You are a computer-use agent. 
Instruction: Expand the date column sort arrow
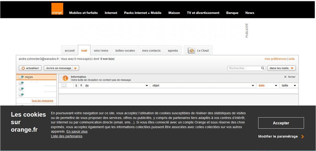(276, 86)
